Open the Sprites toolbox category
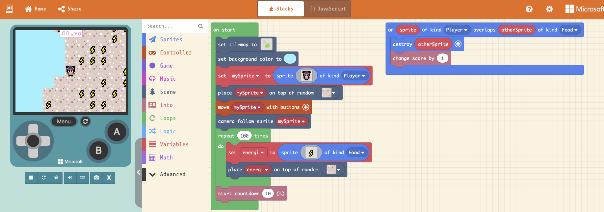 coord(171,39)
